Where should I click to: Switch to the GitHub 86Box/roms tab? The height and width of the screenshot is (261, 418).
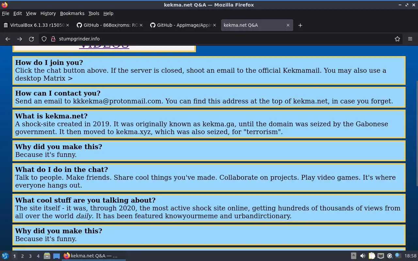point(110,25)
